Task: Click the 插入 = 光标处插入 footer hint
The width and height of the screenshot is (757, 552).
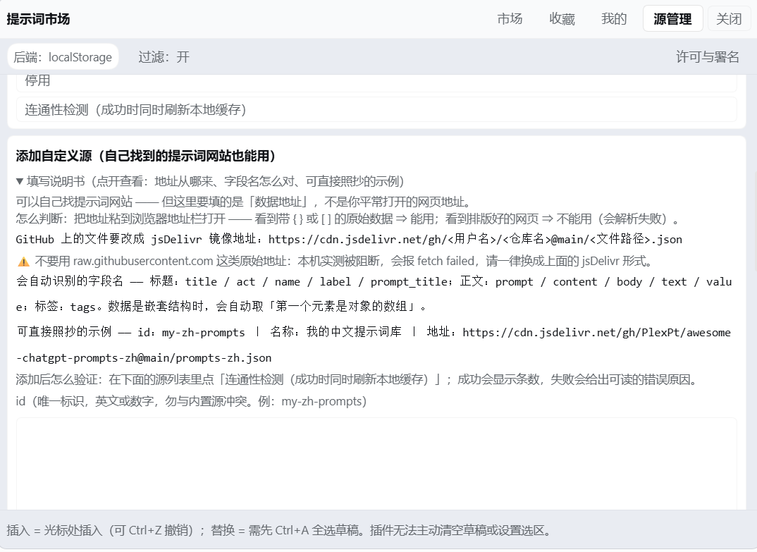Action: coord(279,530)
